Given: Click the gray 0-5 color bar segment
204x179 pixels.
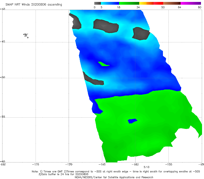Looking at the screenshot, I should 97,3.
